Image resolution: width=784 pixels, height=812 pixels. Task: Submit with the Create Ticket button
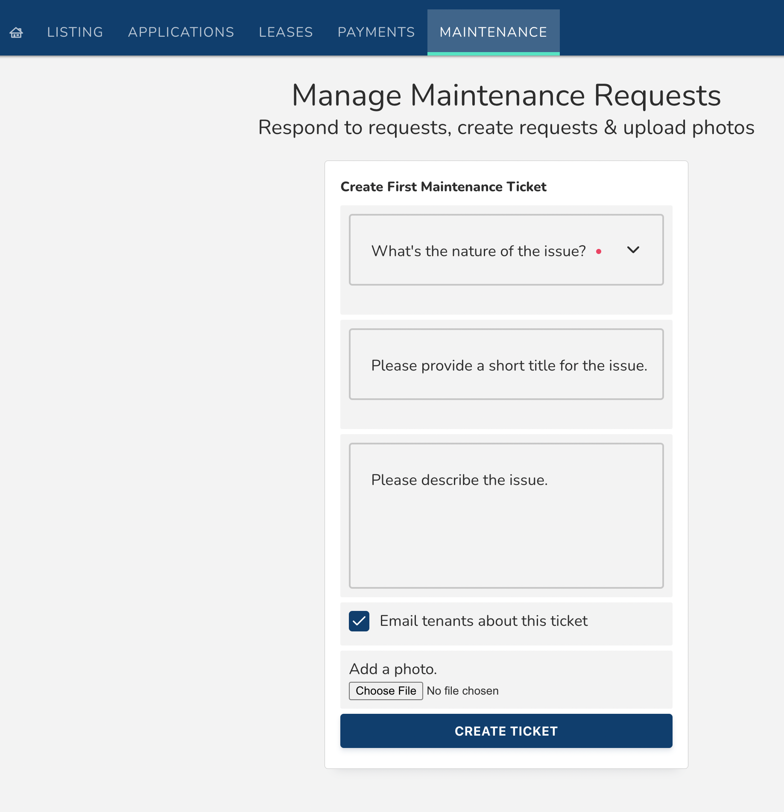click(506, 731)
